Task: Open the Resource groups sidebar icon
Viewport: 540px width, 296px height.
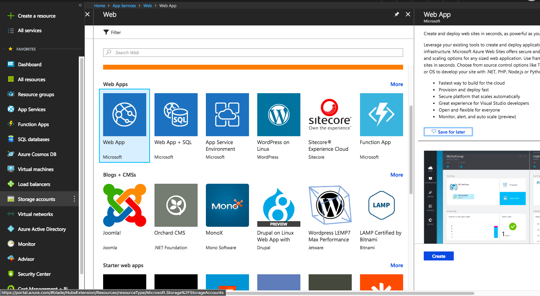Action: (x=11, y=94)
